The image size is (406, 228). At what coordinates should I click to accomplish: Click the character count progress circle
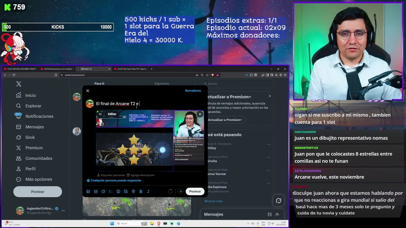pyautogui.click(x=170, y=191)
